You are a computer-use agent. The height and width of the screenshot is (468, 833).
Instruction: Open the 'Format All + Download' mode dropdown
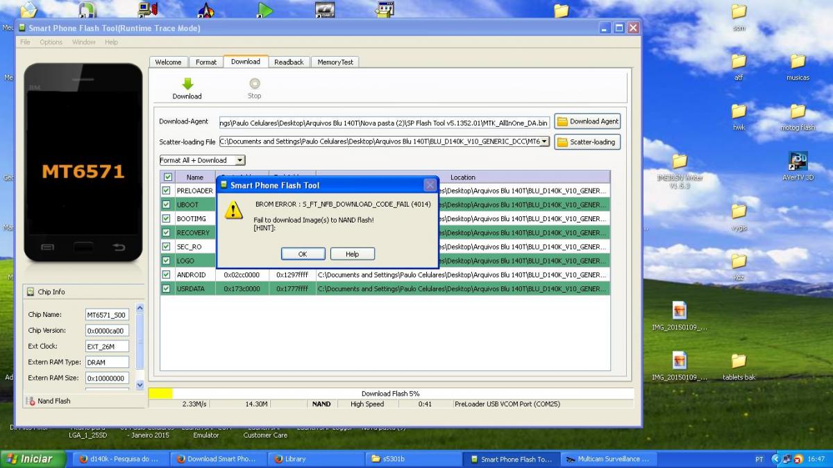click(202, 160)
